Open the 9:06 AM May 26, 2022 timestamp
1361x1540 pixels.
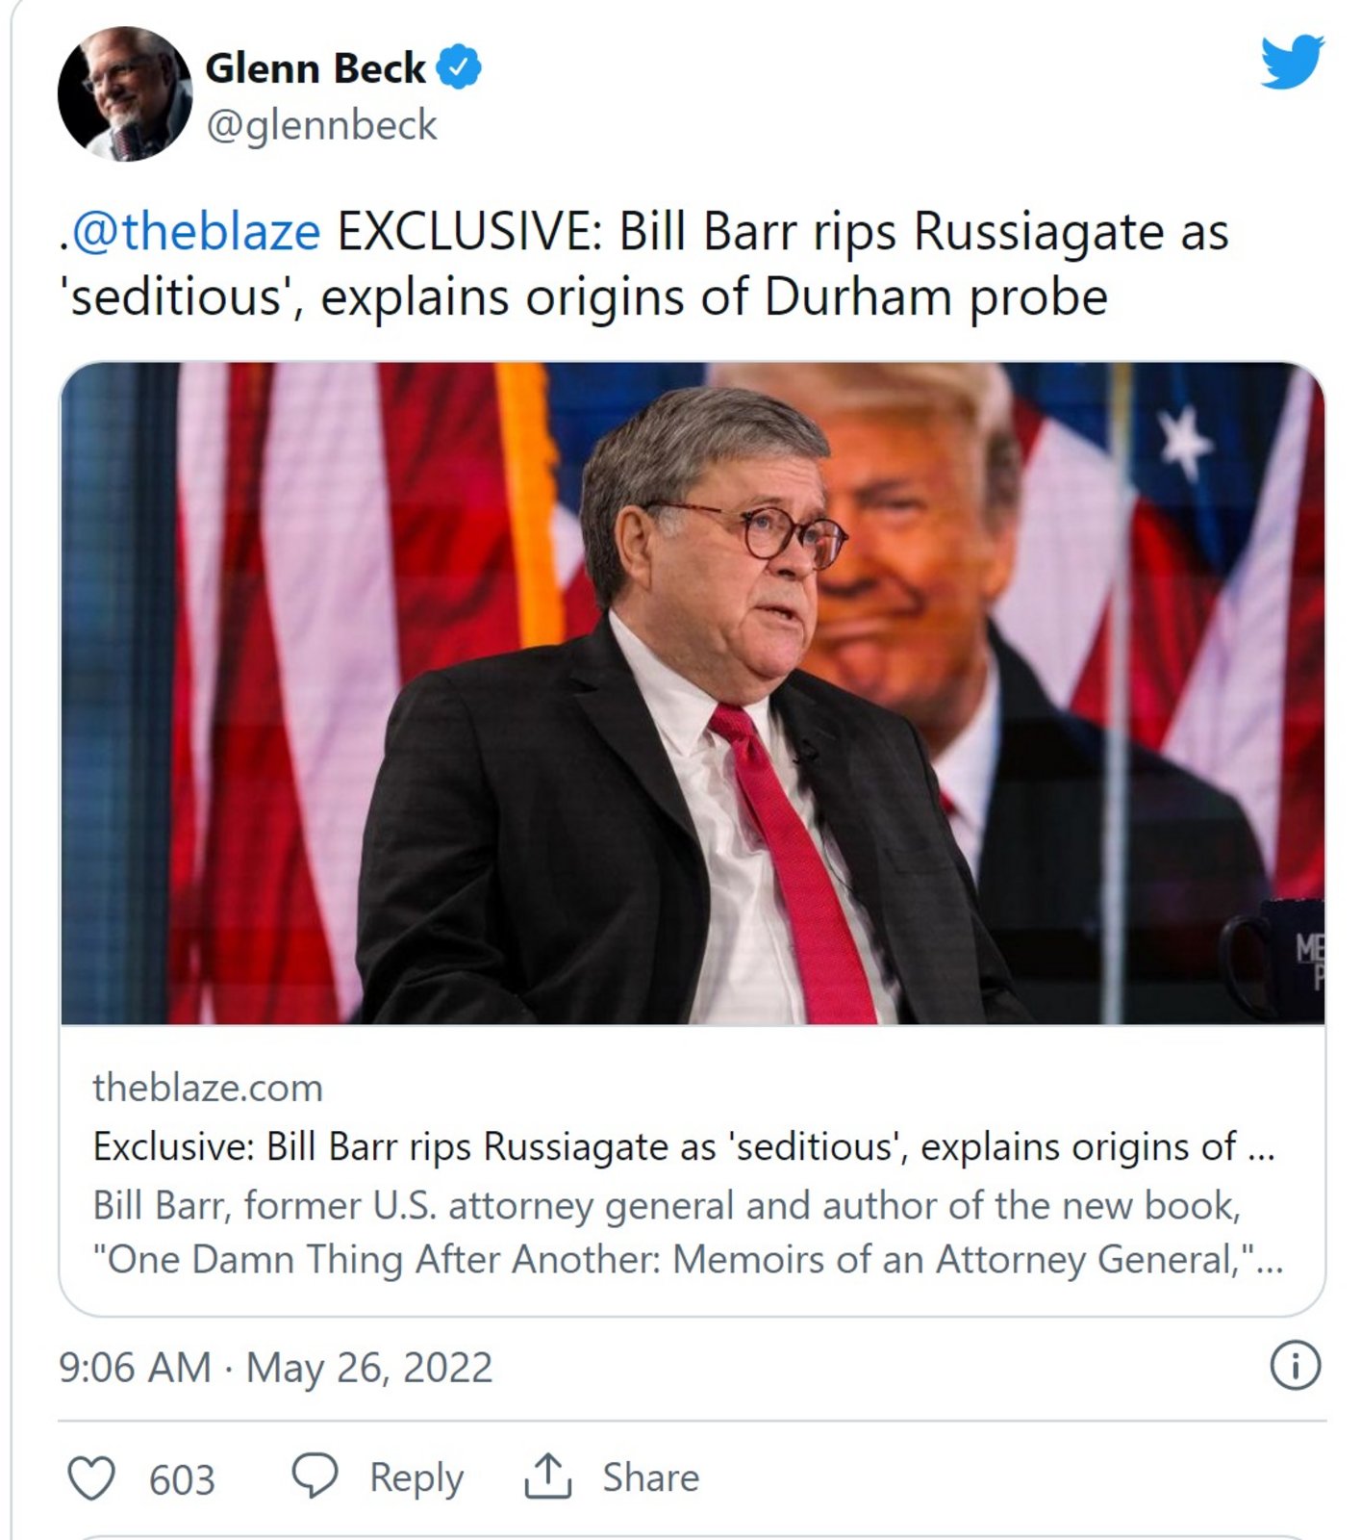275,1368
